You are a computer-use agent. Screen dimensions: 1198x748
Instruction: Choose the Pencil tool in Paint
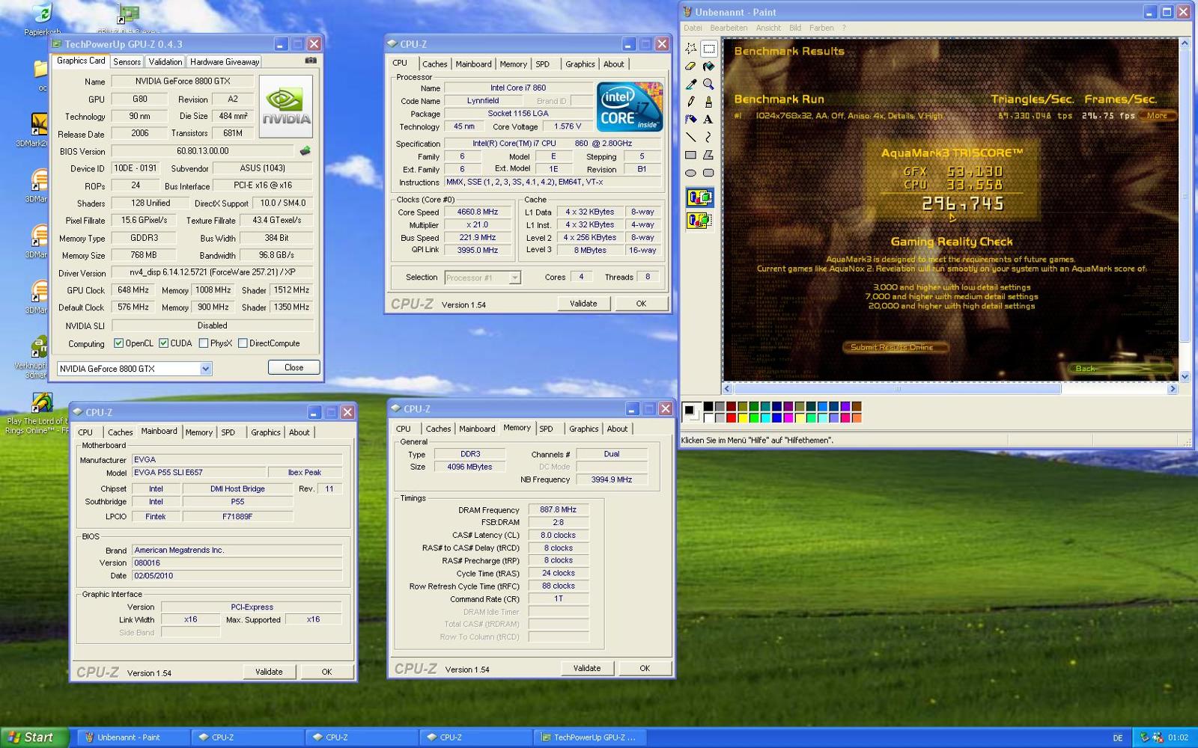(690, 102)
